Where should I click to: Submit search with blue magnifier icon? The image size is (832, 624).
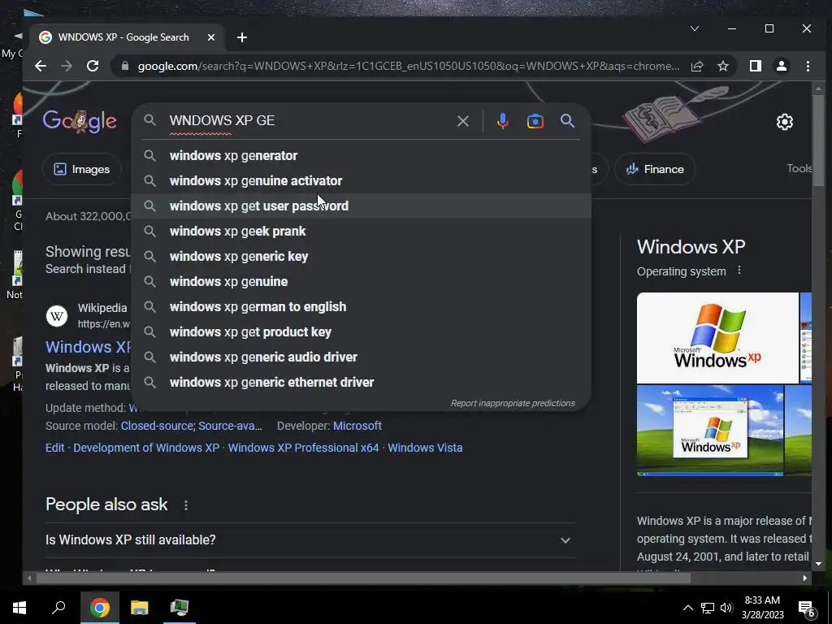[567, 121]
